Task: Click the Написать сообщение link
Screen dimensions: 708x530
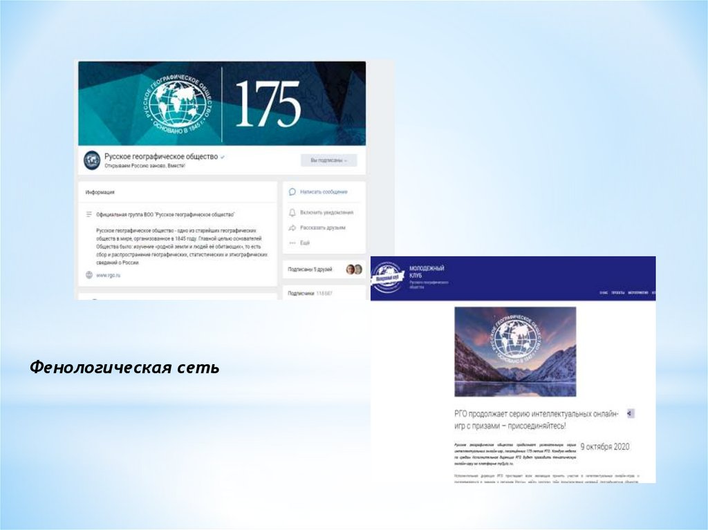Action: [x=324, y=192]
